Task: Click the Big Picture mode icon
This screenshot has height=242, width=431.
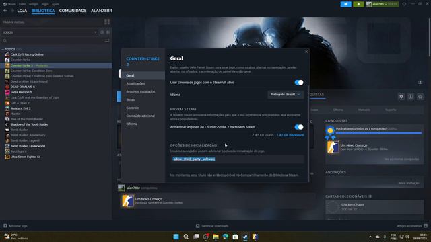Action: click(404, 4)
